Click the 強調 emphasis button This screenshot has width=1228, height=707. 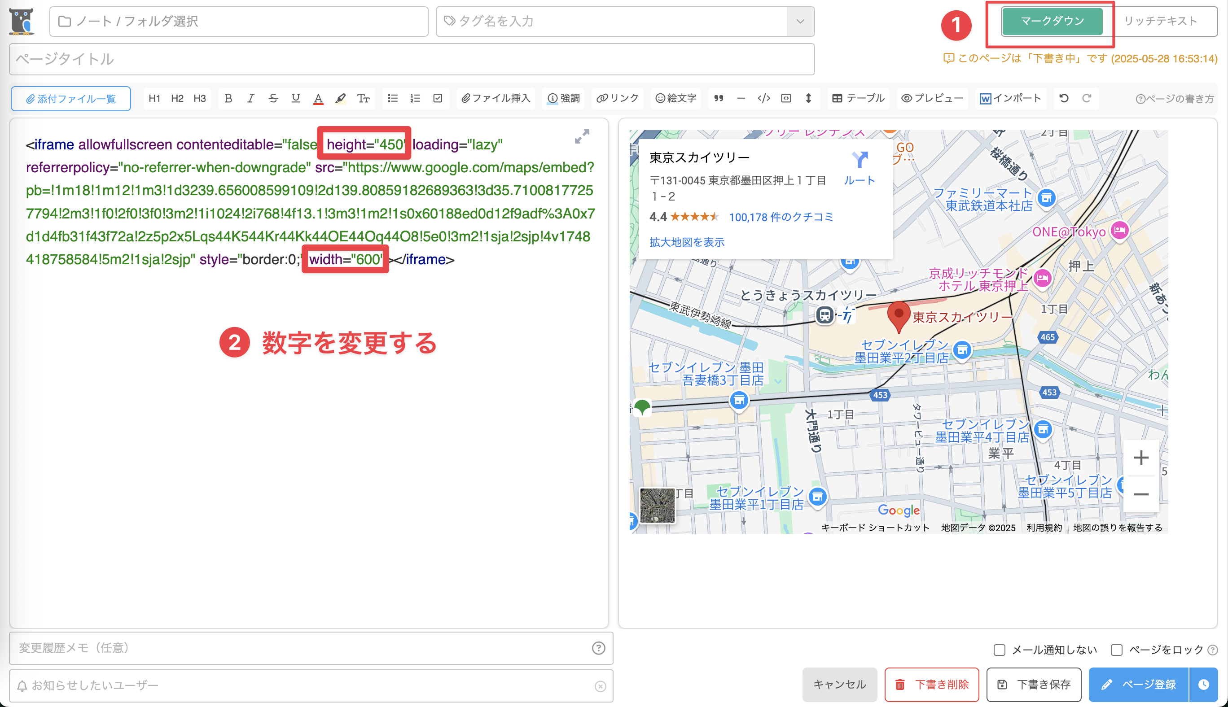(563, 99)
